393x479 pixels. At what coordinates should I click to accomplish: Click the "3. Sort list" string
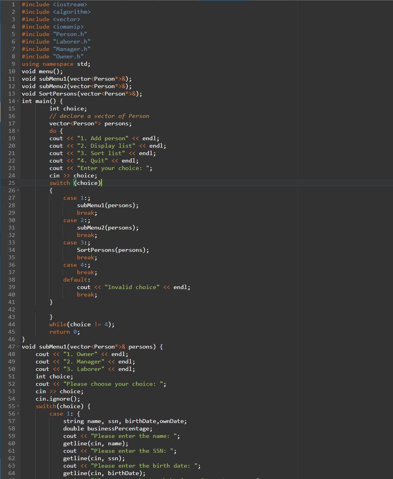coord(101,153)
